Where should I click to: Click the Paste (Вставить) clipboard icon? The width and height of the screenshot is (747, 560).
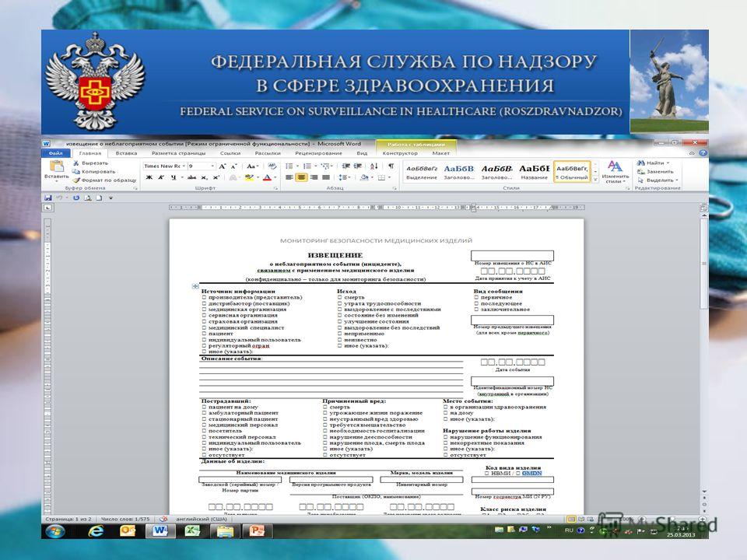tap(57, 166)
